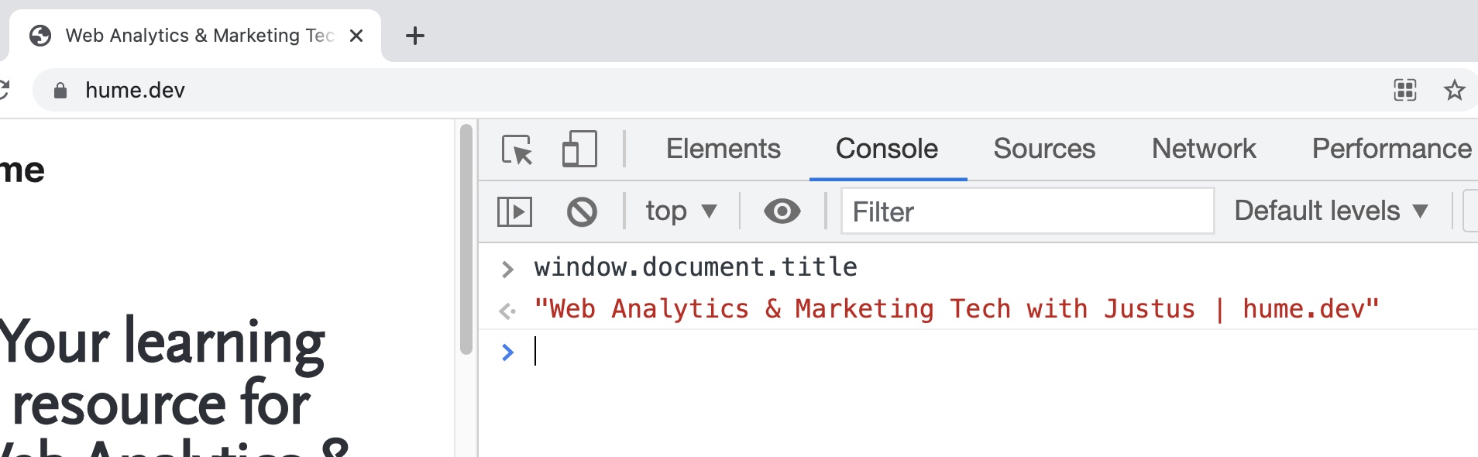Toggle the device toolbar icon

(x=579, y=149)
